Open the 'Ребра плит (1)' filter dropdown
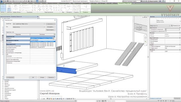This screenshot has height=102, width=181. point(160,25)
